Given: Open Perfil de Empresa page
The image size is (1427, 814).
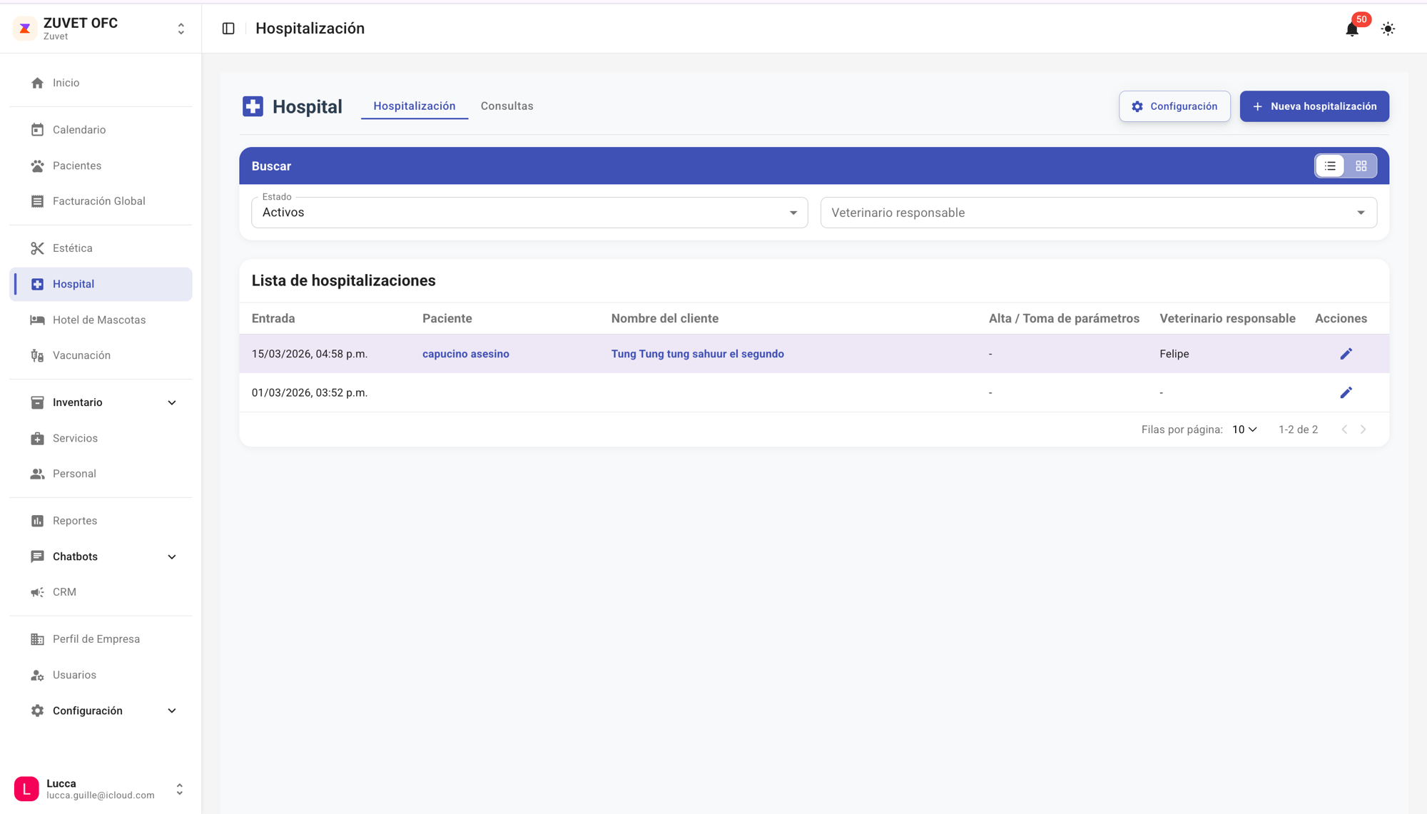Looking at the screenshot, I should pyautogui.click(x=101, y=639).
